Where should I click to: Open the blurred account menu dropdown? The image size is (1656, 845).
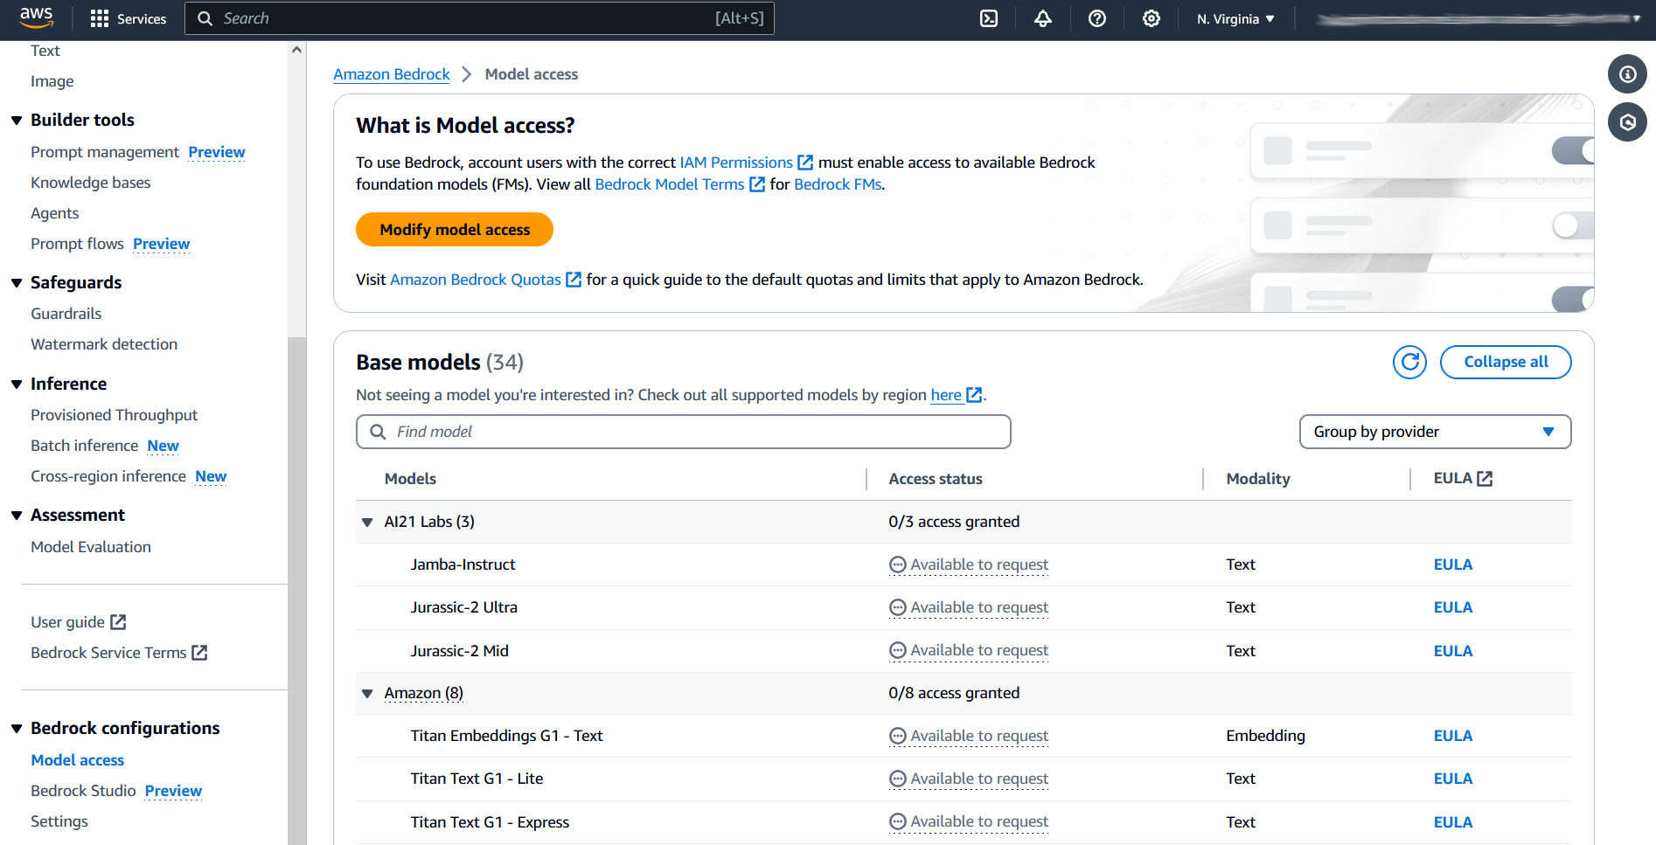click(1478, 18)
